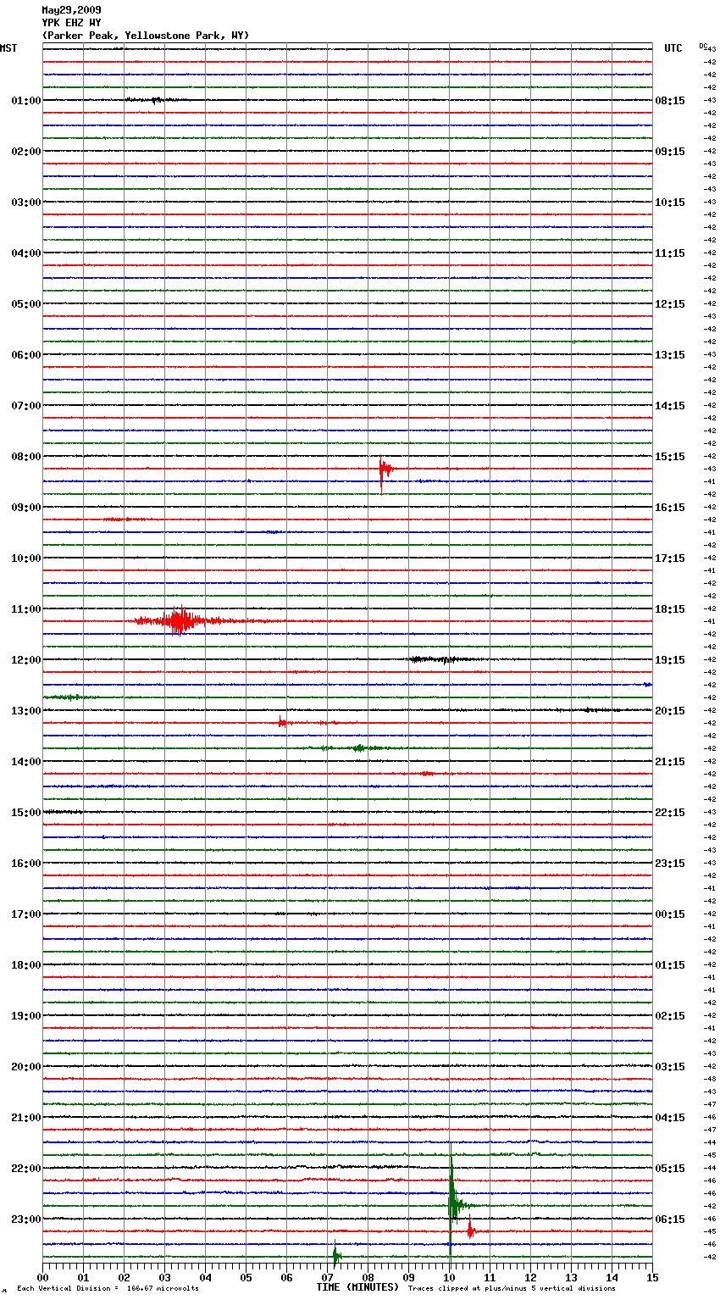Select the 08:00 MST time label
Screen dimensions: 720x1300
(25, 457)
